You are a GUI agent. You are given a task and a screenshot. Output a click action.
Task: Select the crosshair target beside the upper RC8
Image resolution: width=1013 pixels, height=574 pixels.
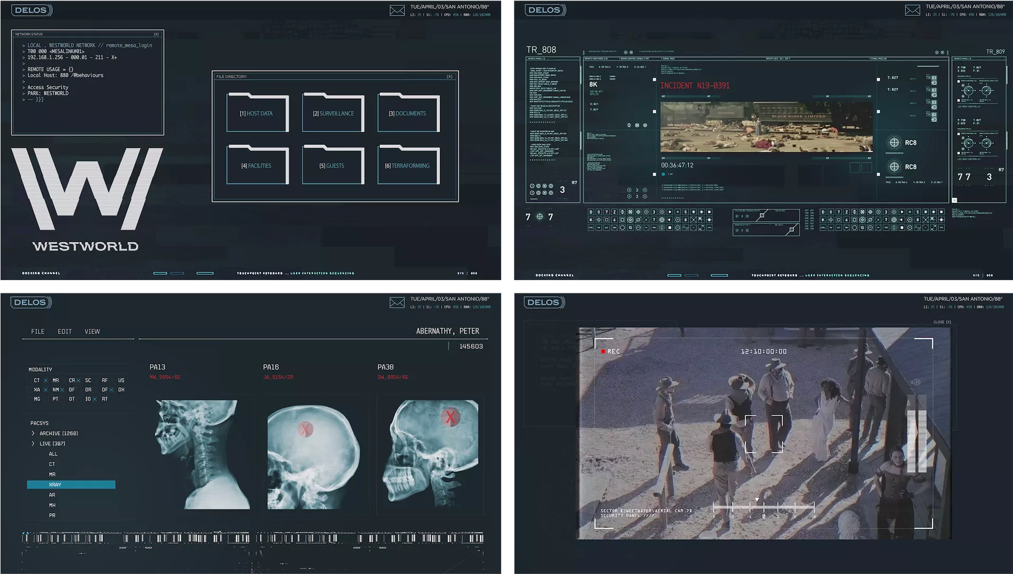[894, 143]
